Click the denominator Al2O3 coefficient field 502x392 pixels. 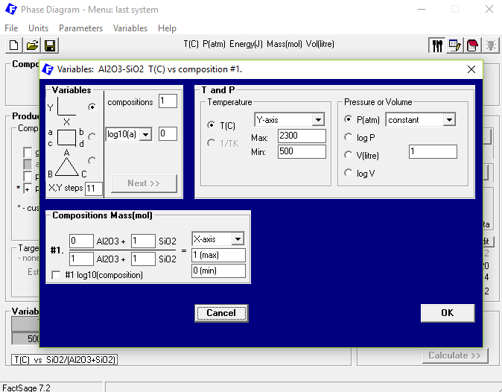[x=81, y=259]
